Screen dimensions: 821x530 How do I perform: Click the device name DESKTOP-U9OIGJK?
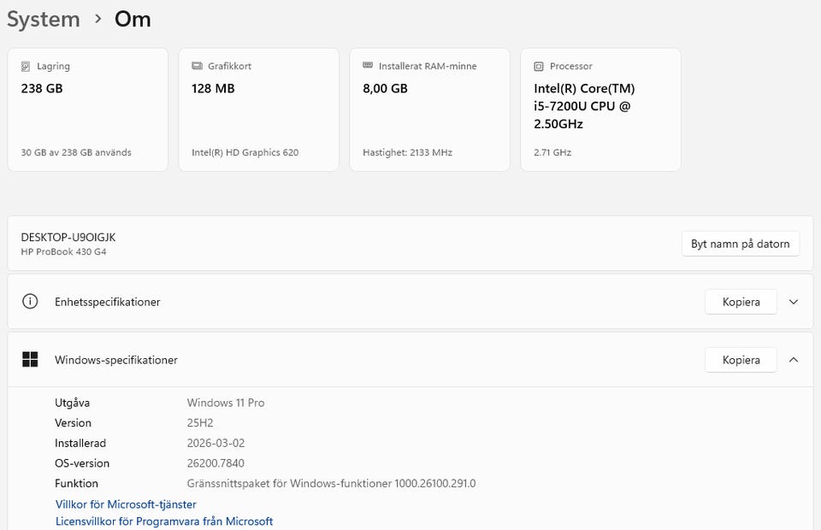(68, 237)
